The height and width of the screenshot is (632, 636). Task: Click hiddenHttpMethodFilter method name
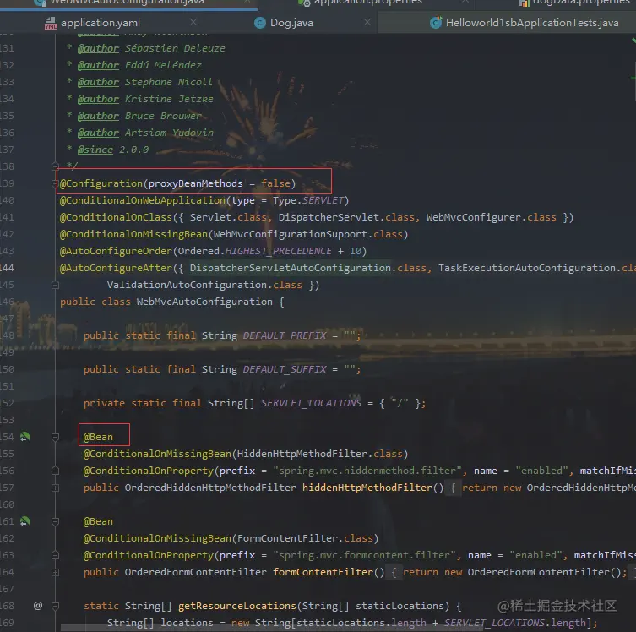[367, 488]
